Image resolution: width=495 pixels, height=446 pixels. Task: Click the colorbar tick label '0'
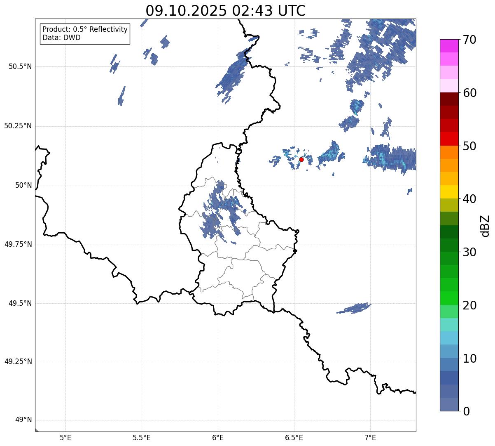[x=466, y=411]
